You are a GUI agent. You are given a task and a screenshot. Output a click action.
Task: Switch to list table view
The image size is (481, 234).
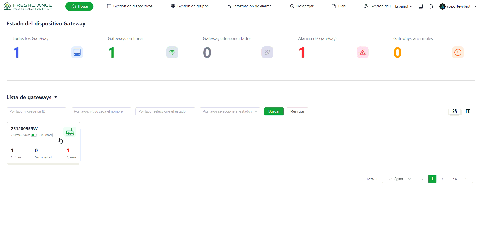(x=468, y=111)
